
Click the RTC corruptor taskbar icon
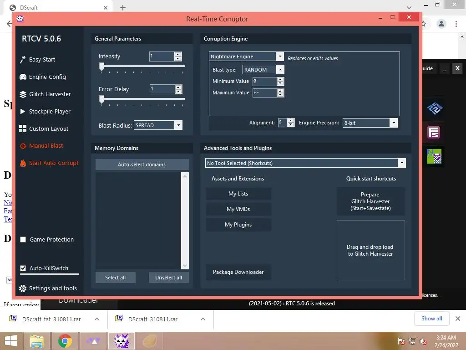122,341
